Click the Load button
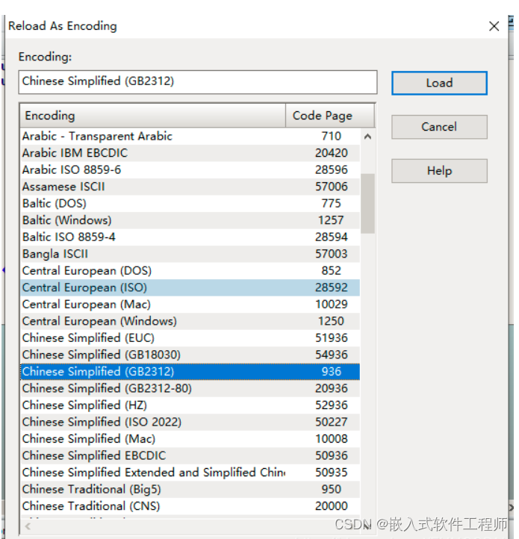This screenshot has height=539, width=519. [x=439, y=83]
